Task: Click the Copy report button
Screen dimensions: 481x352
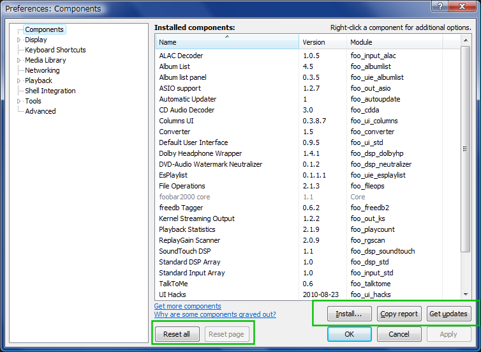Action: [399, 314]
